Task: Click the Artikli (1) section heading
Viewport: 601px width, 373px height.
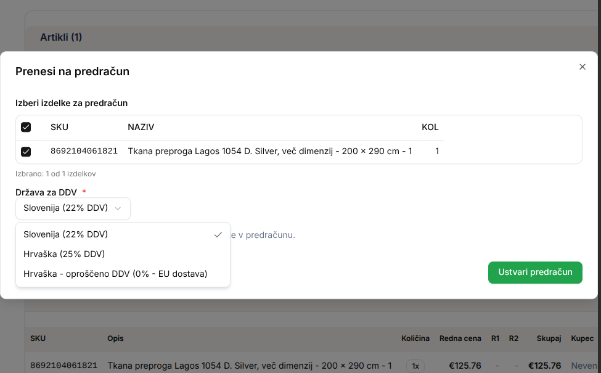Action: pos(61,38)
